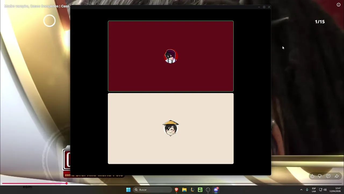The image size is (344, 194).
Task: Open the video info icon at top right
Action: point(339,5)
